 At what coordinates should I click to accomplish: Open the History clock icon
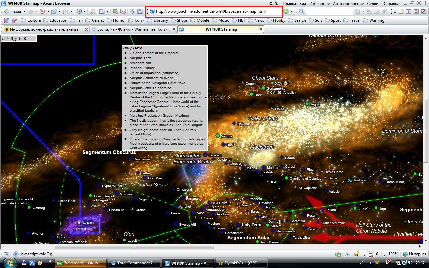[x=79, y=11]
